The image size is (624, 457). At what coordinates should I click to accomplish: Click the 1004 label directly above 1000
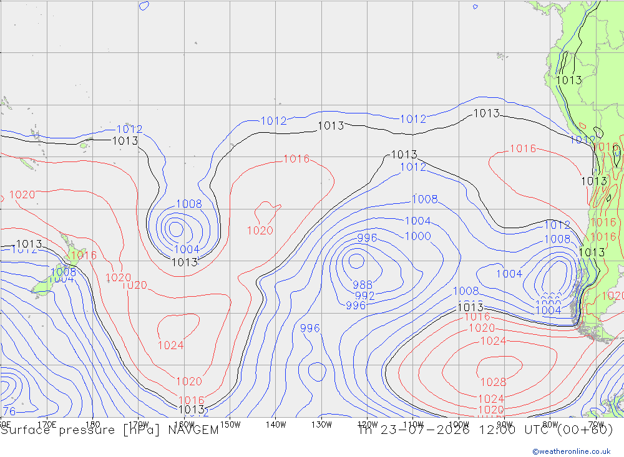(x=417, y=221)
